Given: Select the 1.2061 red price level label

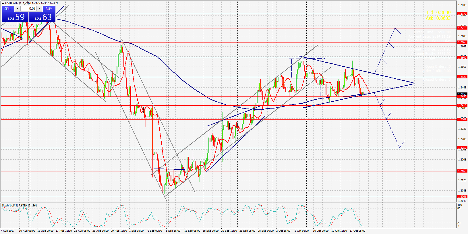Looking at the screenshot, I should pyautogui.click(x=462, y=197).
